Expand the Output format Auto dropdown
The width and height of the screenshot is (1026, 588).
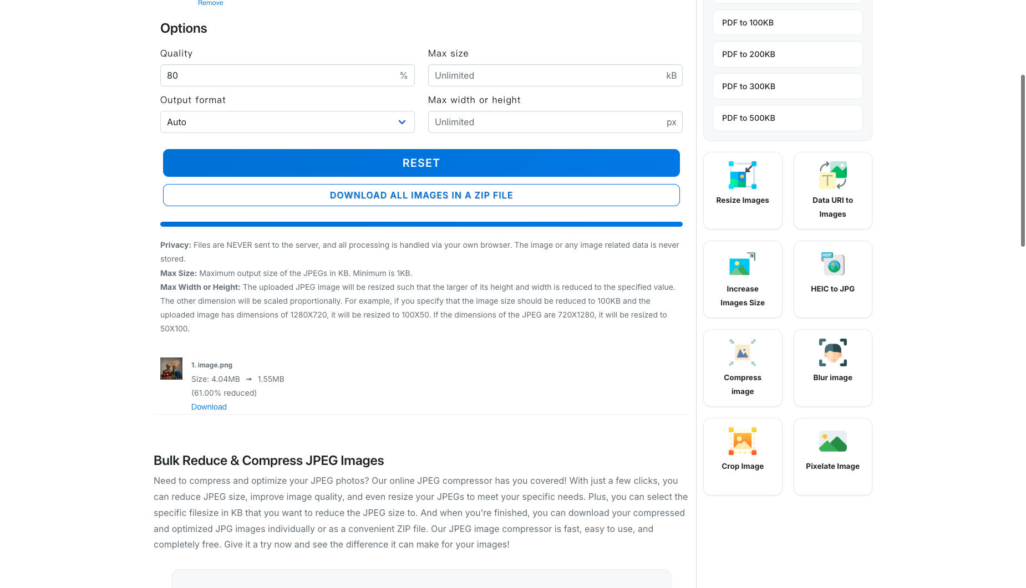pos(287,122)
